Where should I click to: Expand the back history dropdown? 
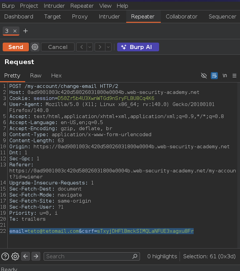click(90, 47)
